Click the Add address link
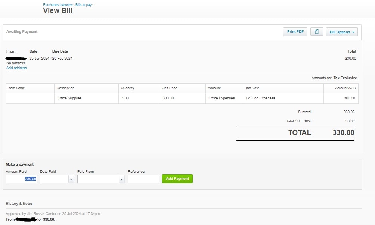Screen dimensions: 375x225 16,68
